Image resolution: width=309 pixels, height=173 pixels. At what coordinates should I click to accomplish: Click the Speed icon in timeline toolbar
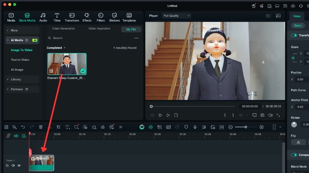click(94, 127)
